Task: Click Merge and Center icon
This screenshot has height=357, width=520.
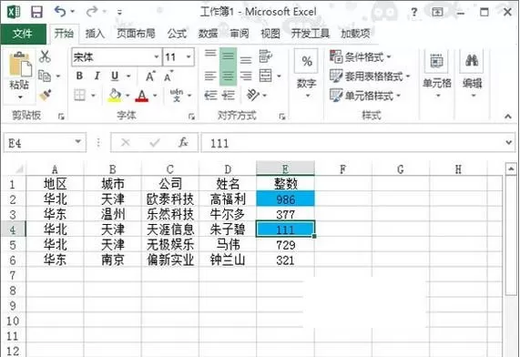Action: [x=266, y=76]
